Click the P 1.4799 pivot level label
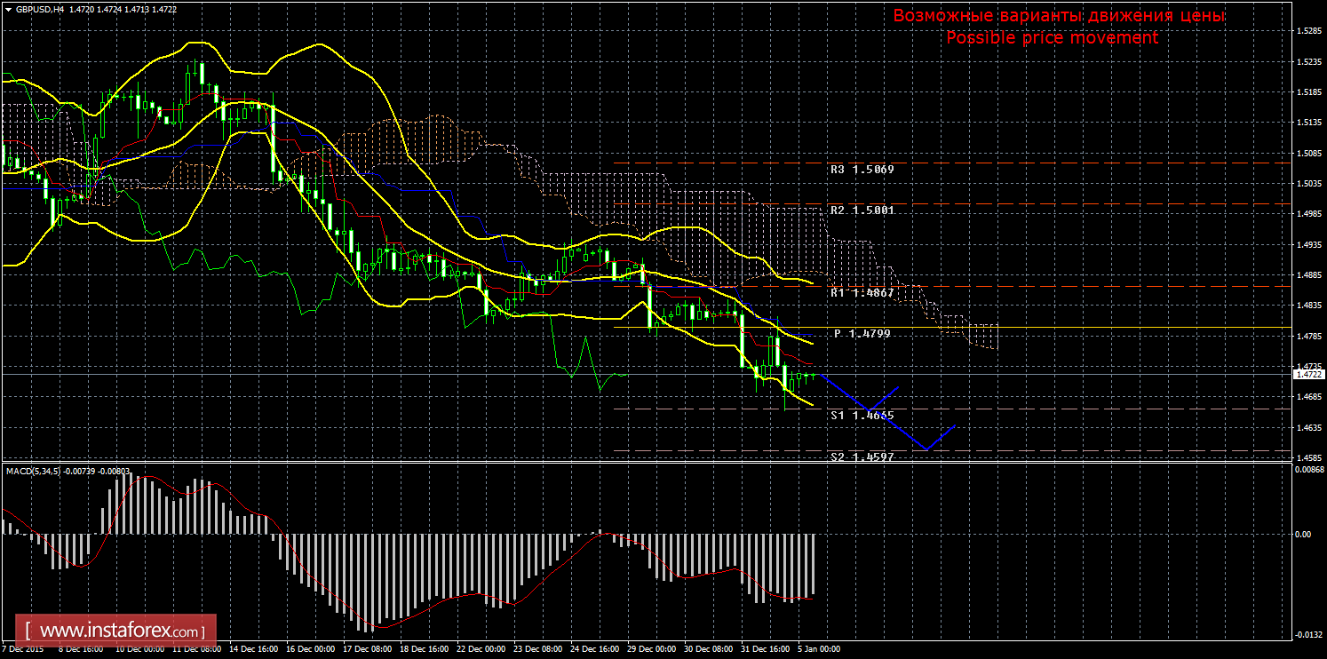Viewport: 1327px width, 659px height. (x=862, y=333)
